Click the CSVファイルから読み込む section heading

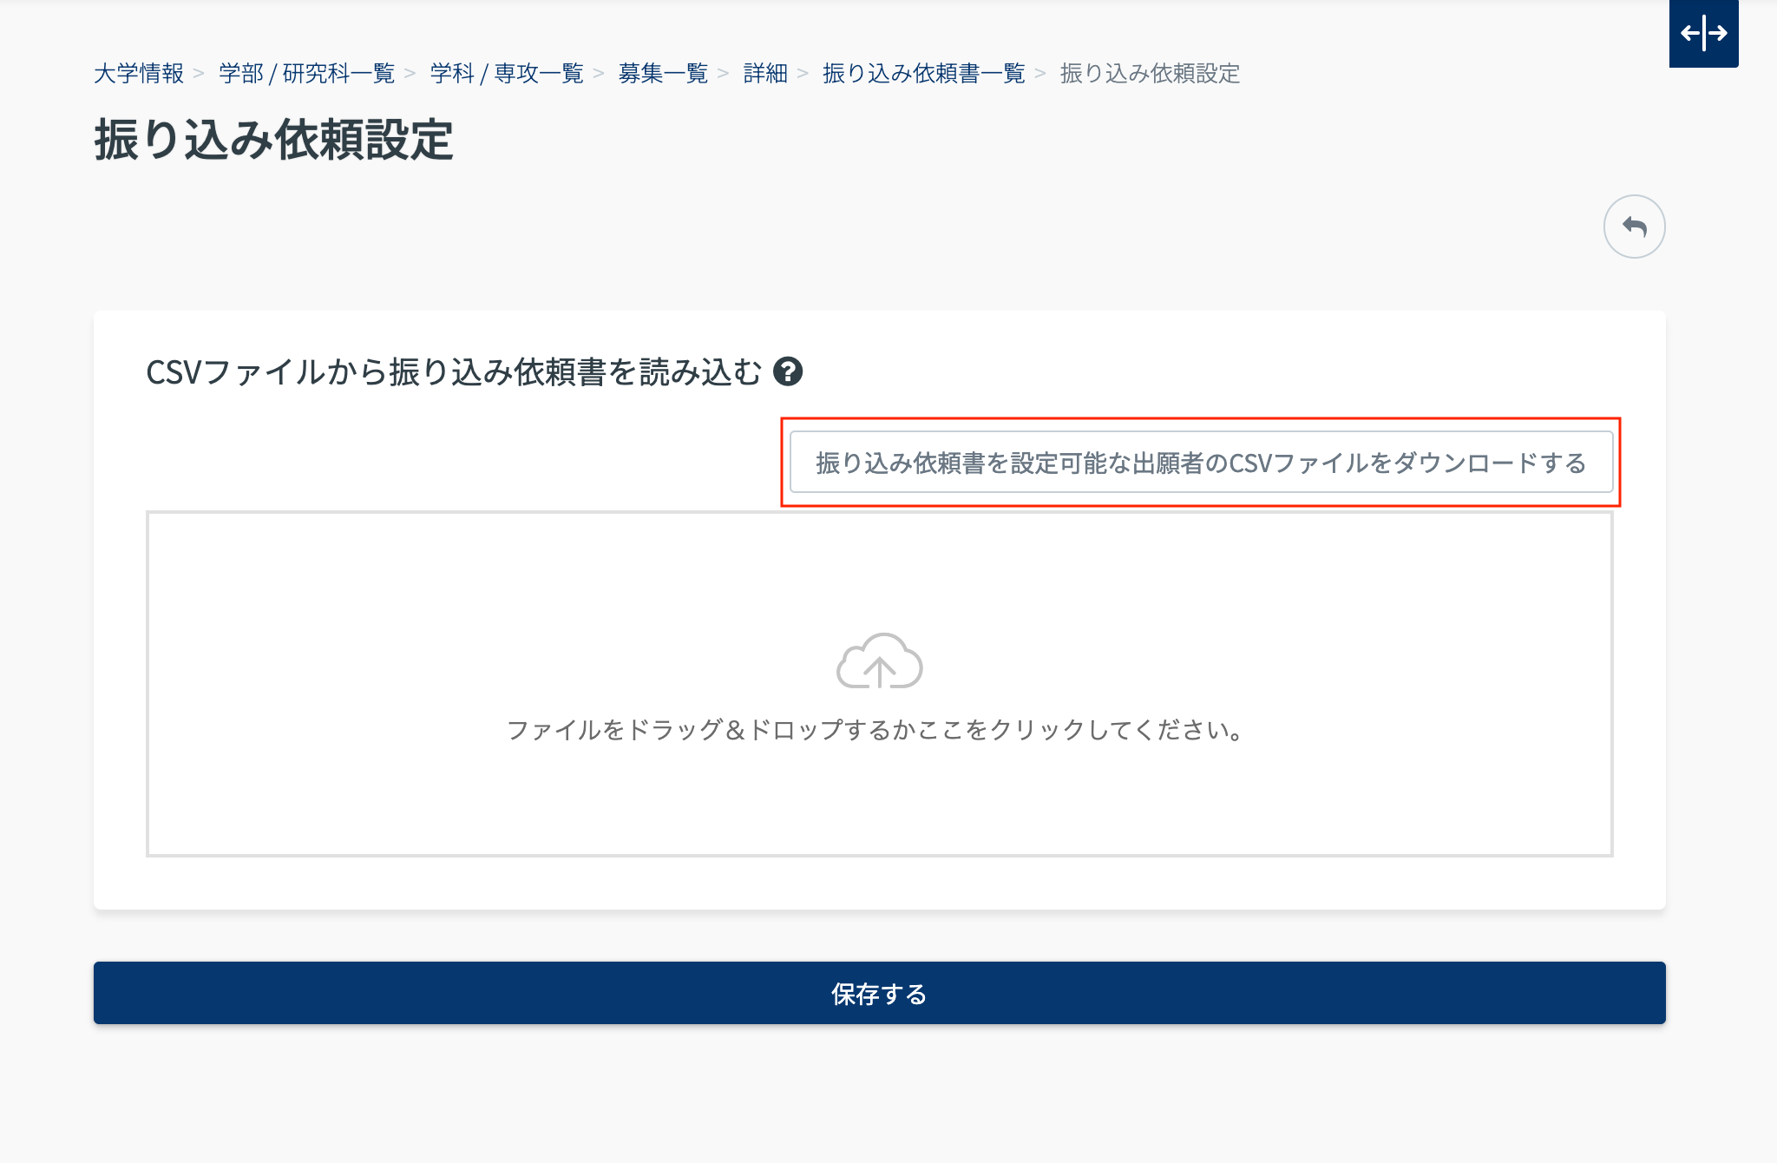[x=453, y=371]
